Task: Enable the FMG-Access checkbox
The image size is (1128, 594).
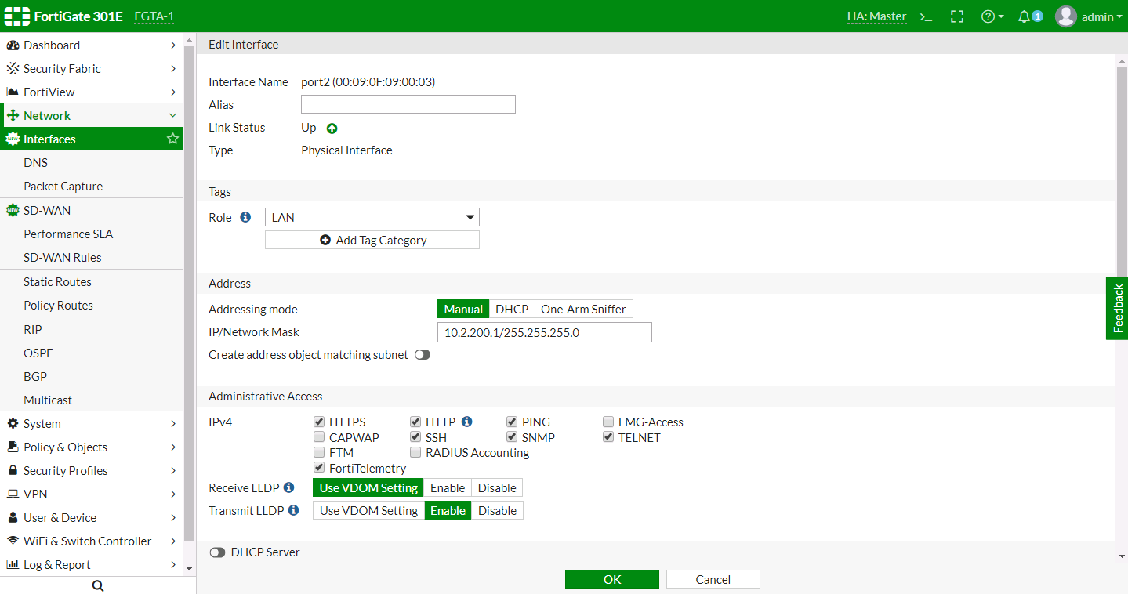Action: [x=608, y=422]
